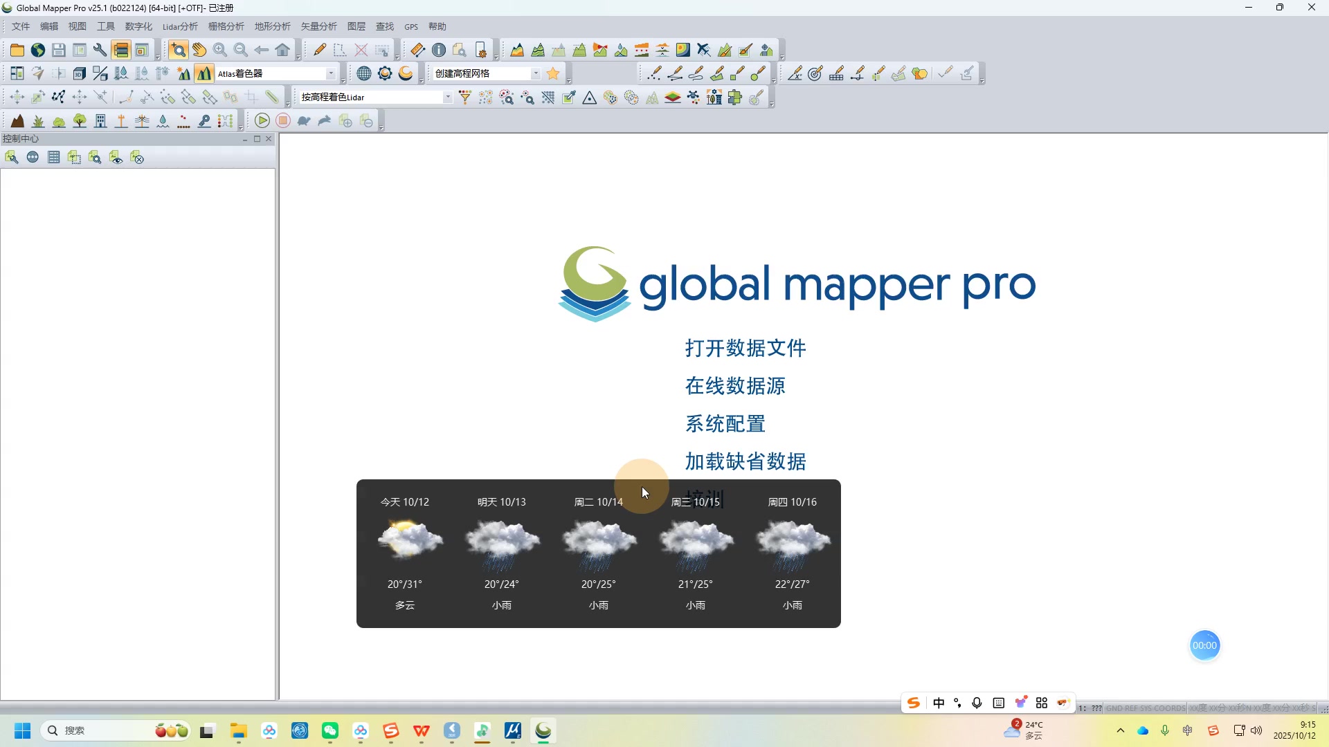Open the 按高程着色Lidar dropdown

tap(447, 97)
